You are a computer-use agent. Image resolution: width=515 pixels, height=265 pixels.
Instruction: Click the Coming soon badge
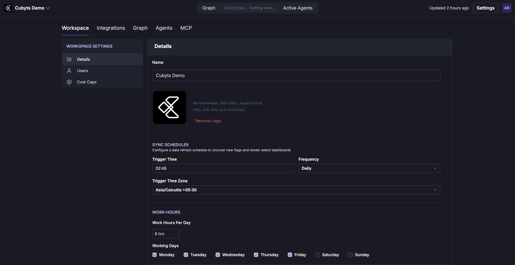[261, 8]
